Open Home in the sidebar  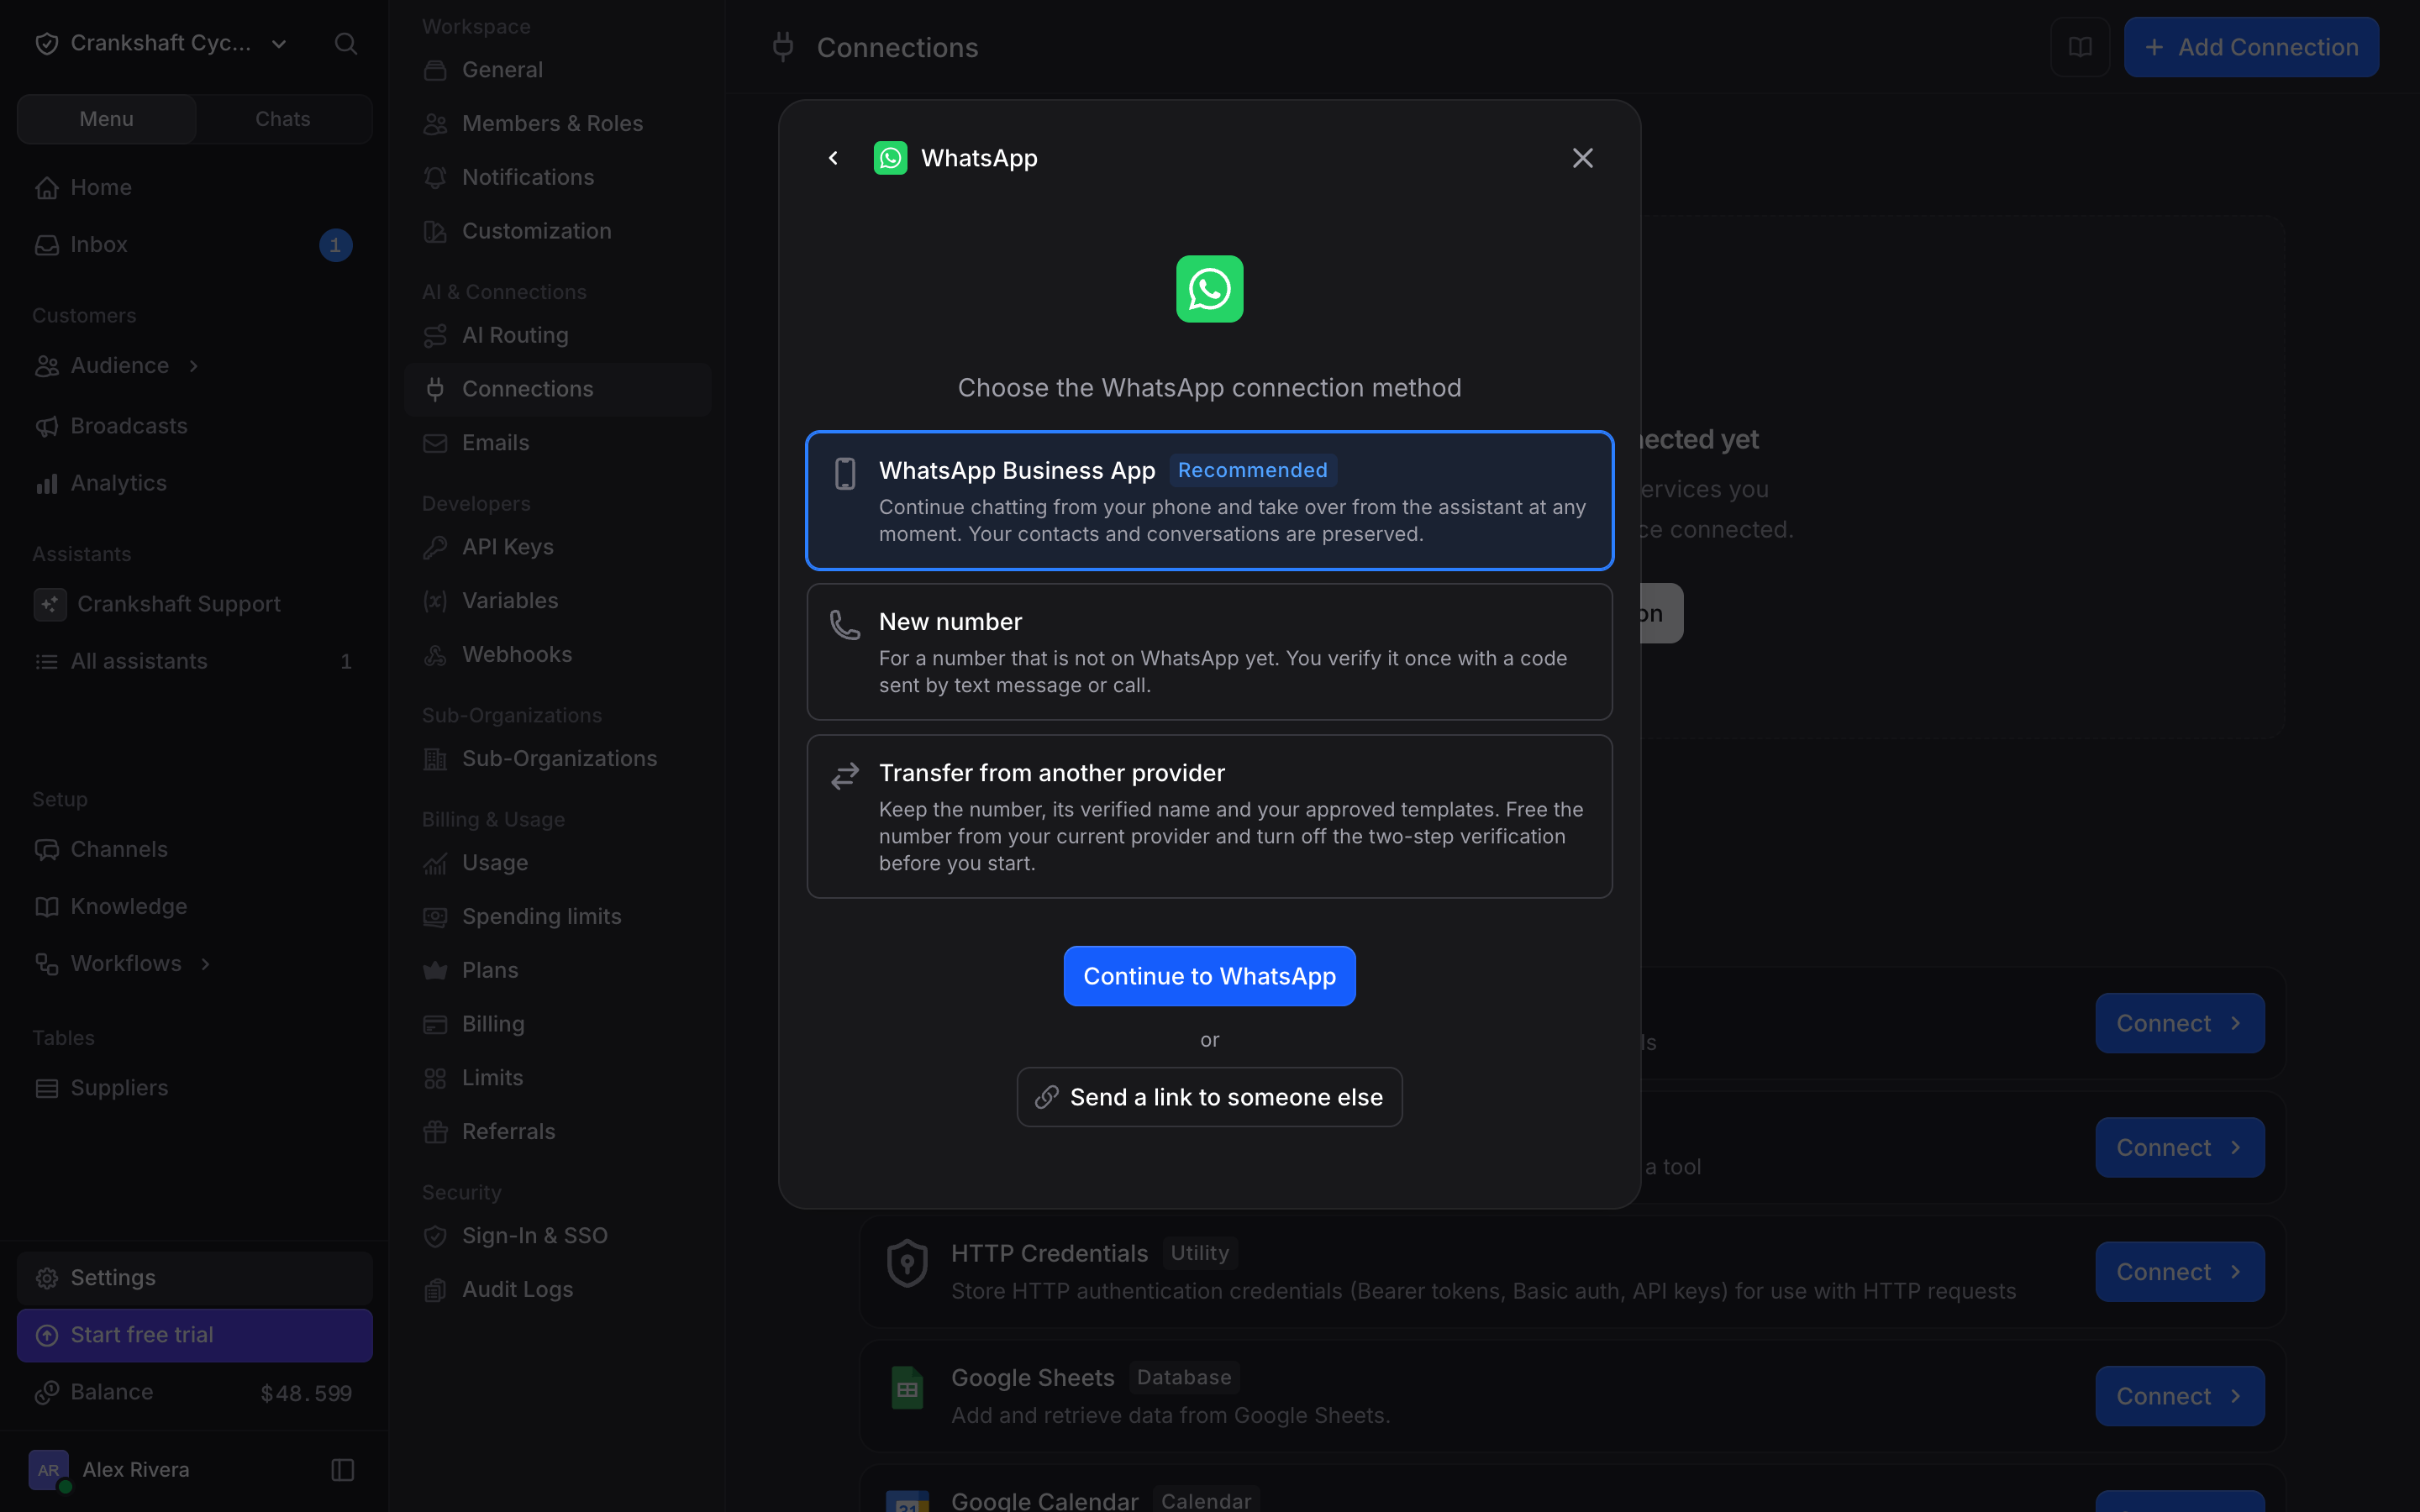[195, 187]
